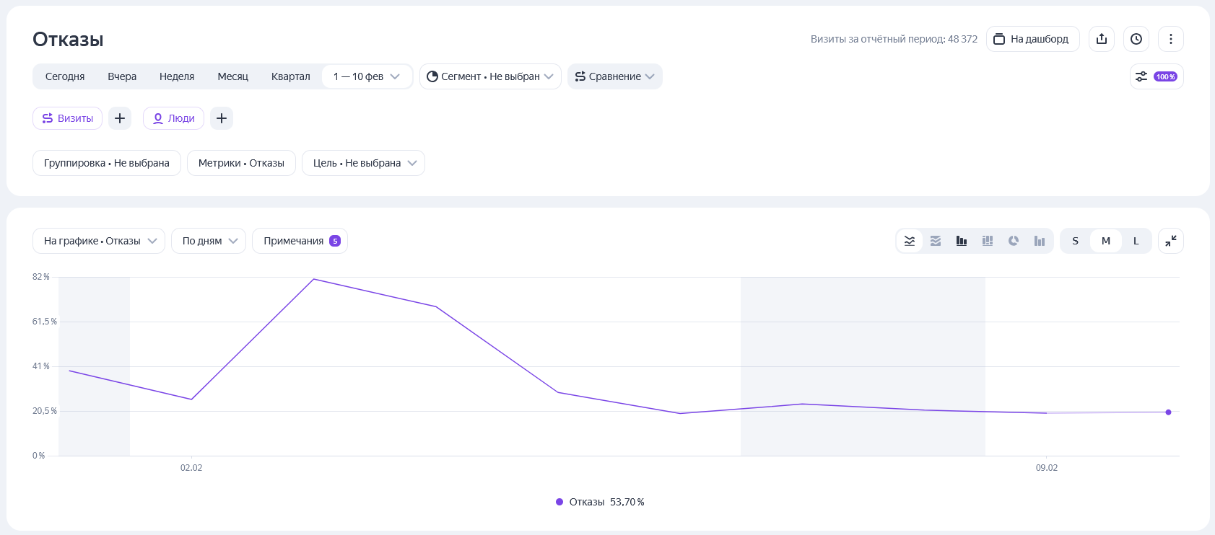The image size is (1215, 535).
Task: Select the Квартал period tab
Action: pos(290,76)
